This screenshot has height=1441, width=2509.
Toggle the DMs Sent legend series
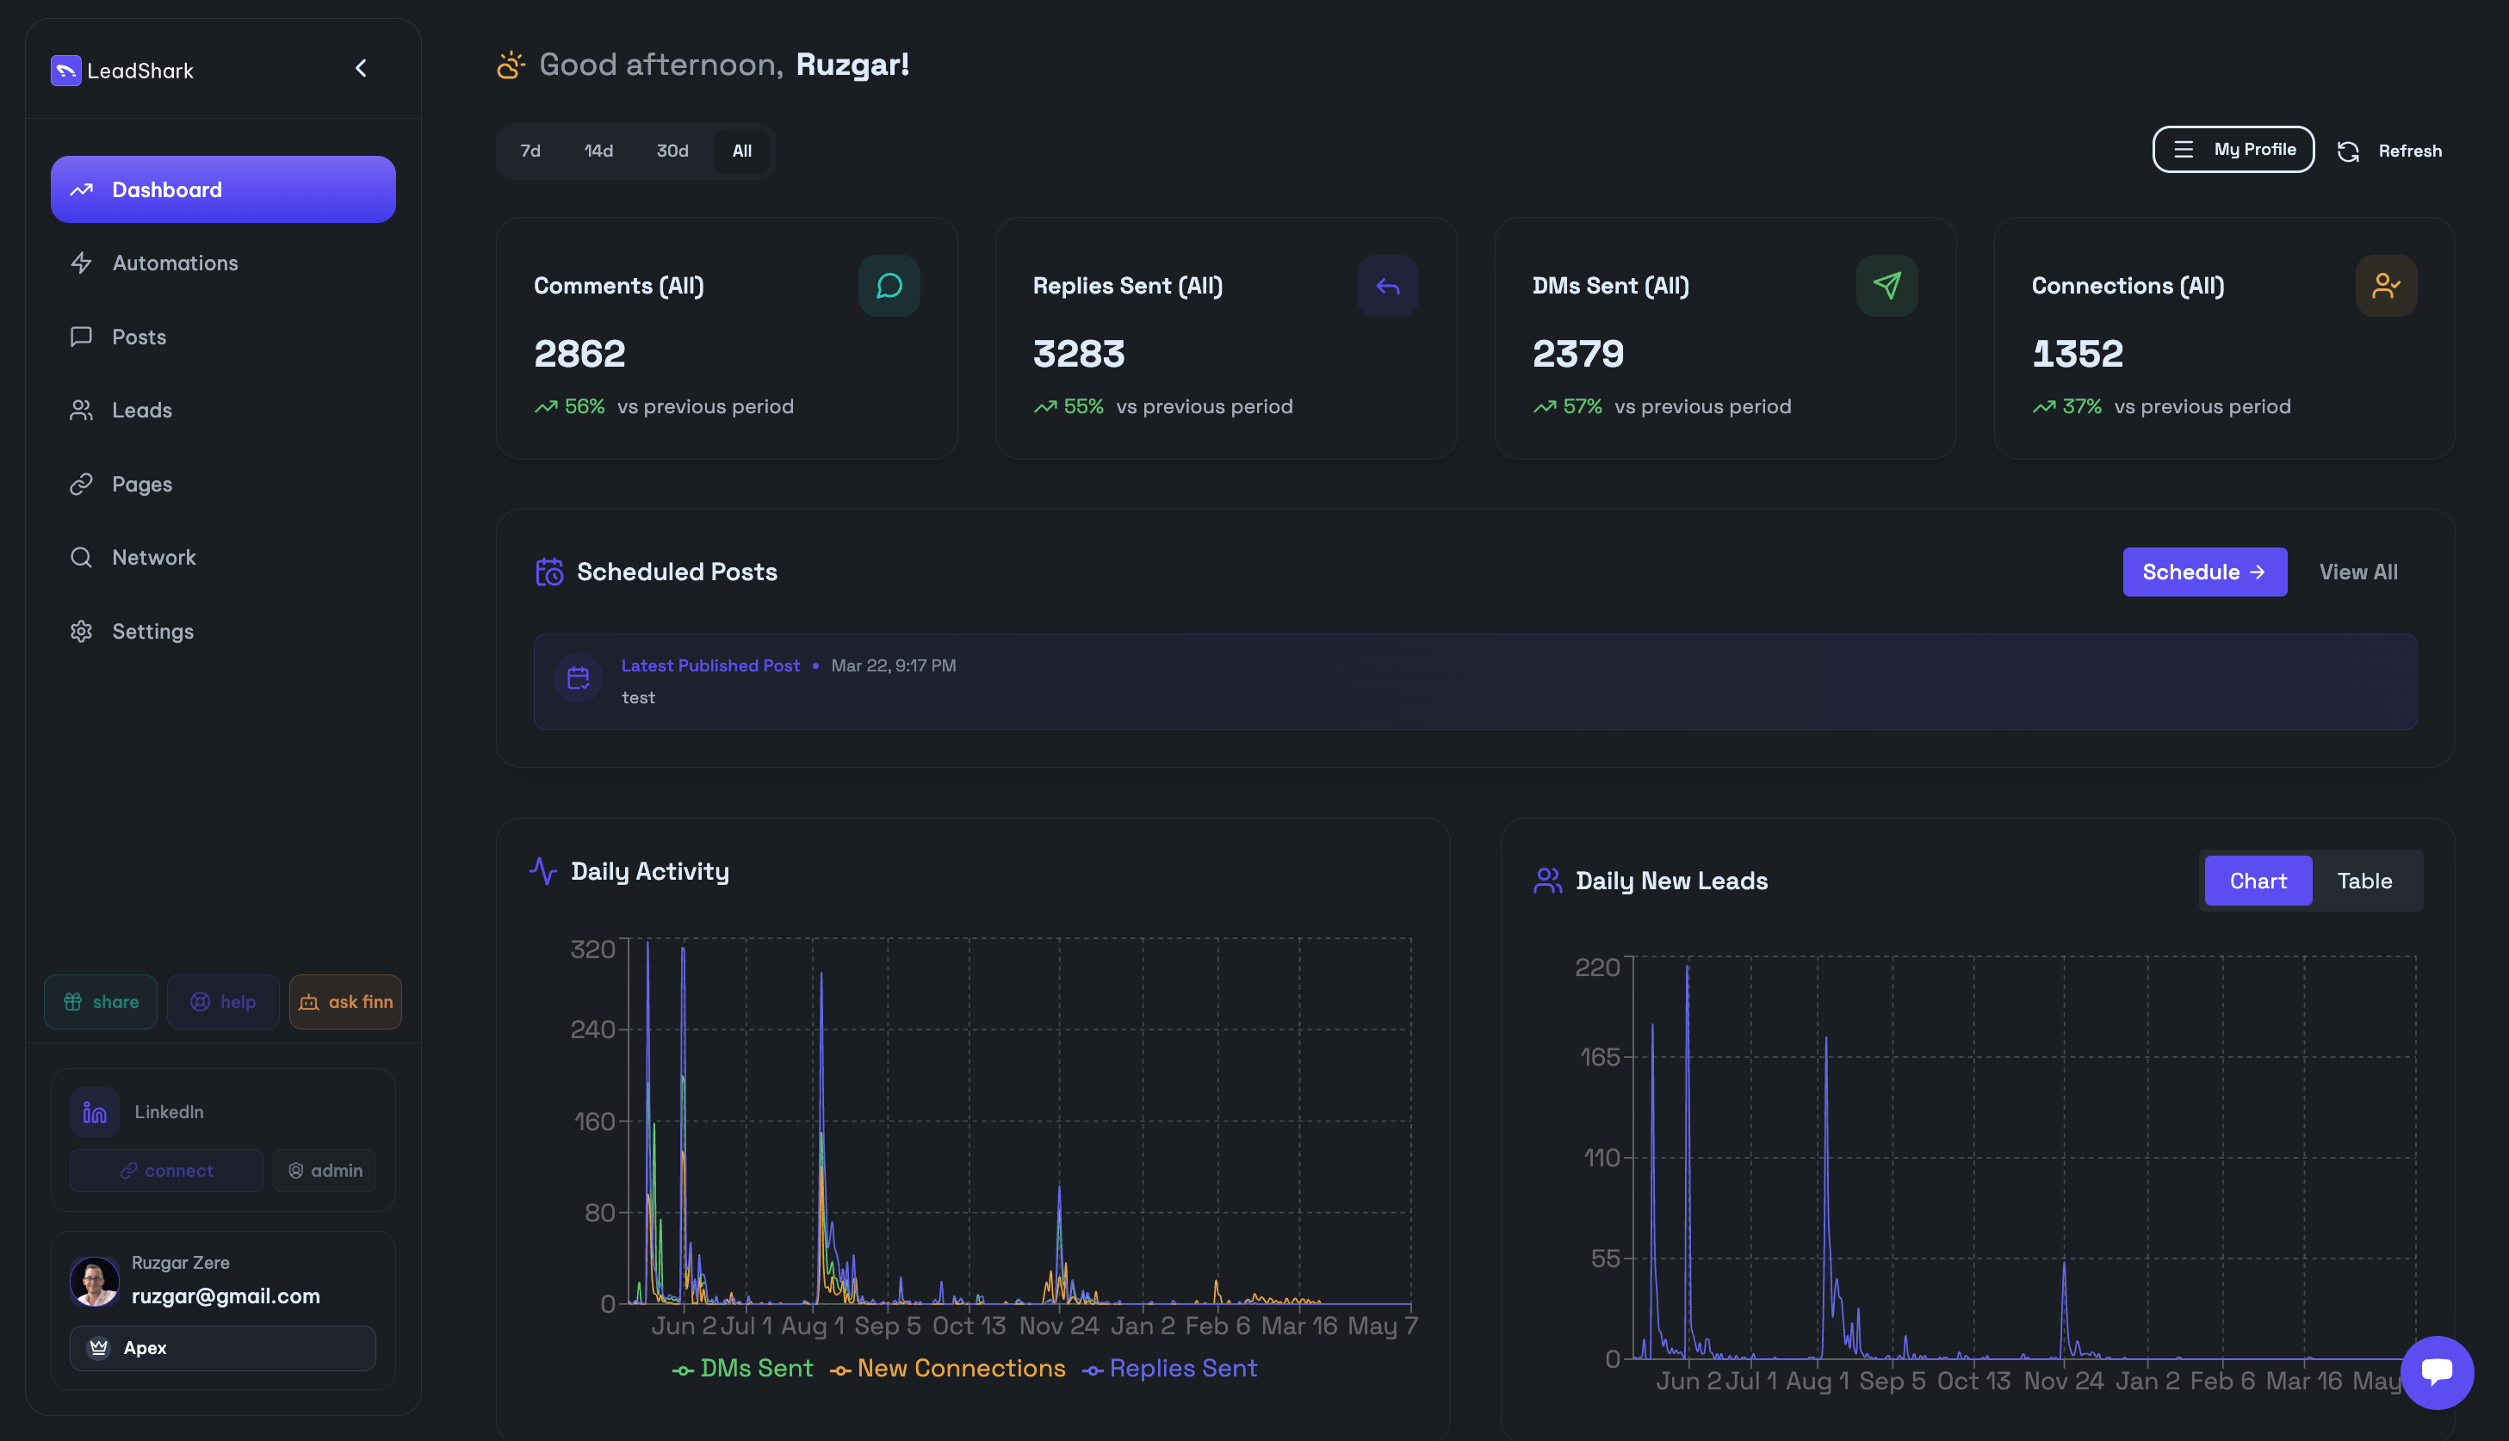coord(743,1369)
